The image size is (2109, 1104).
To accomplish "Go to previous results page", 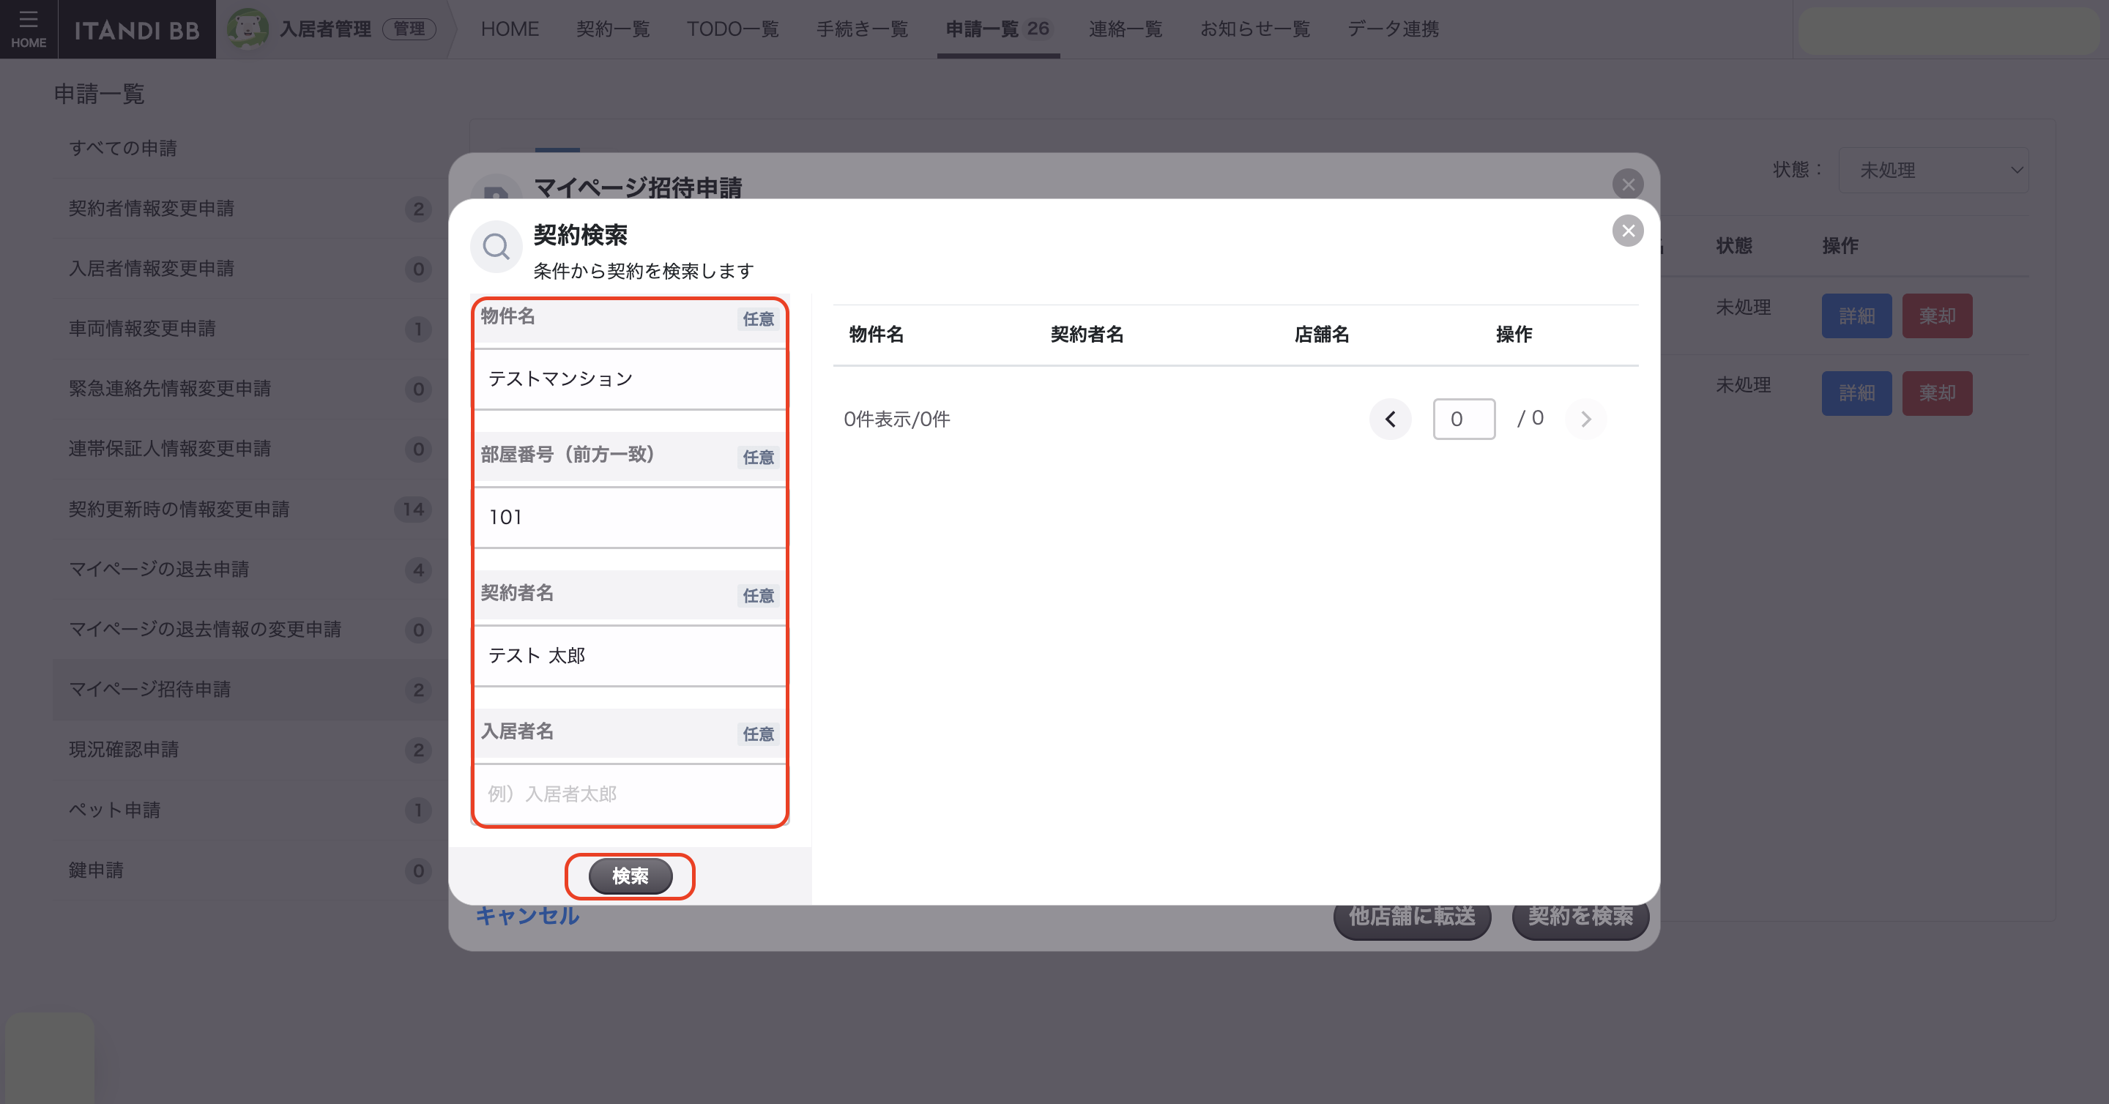I will pos(1390,419).
